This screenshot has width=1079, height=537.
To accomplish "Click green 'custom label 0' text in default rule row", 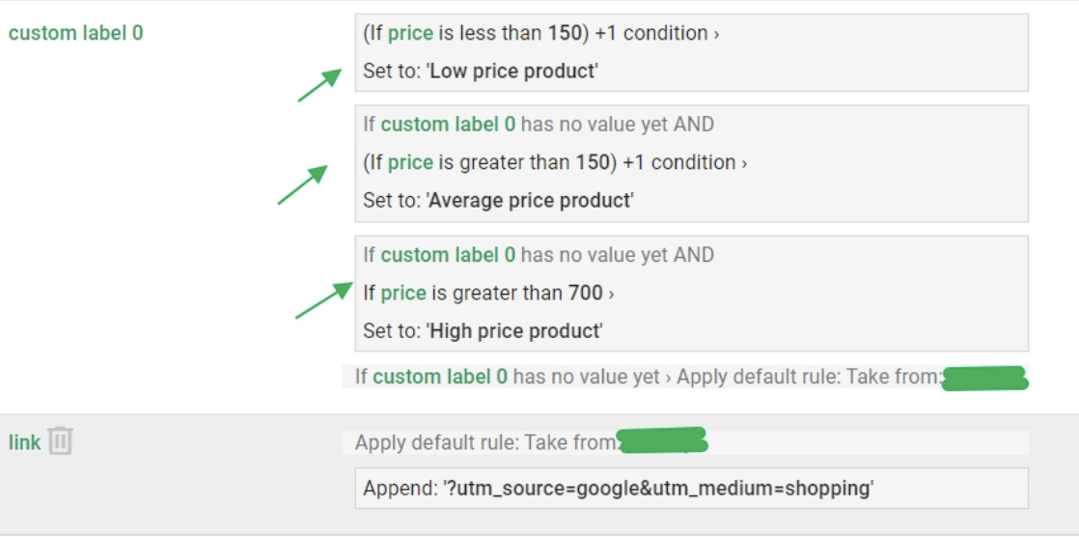I will click(x=440, y=377).
